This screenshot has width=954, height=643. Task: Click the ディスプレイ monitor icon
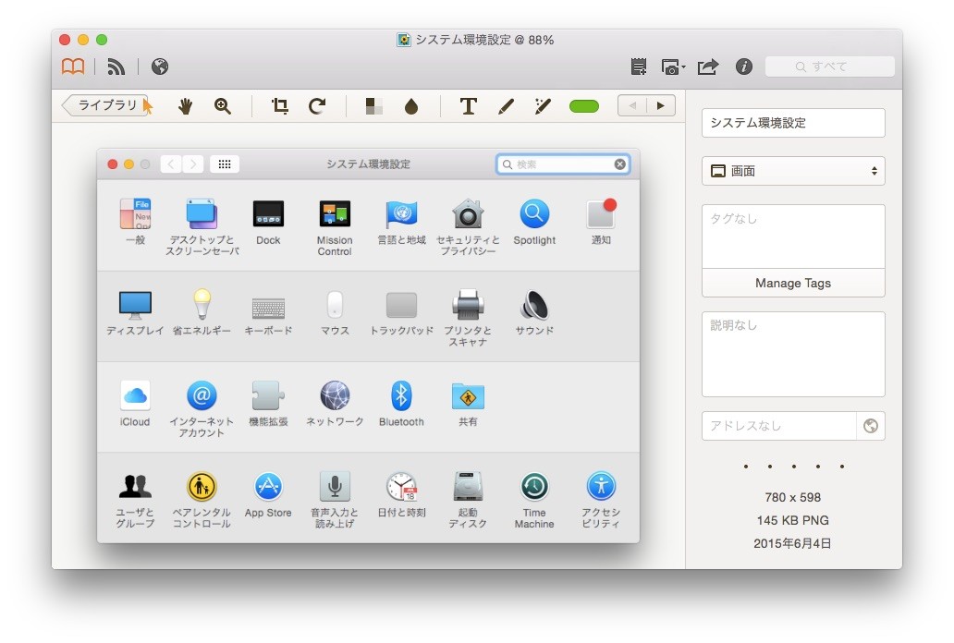(x=135, y=305)
